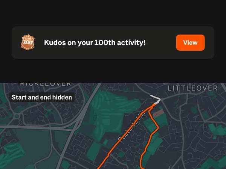Click the MICKLEOVER map label
Screen dimensions: 226x169
(x=45, y=84)
